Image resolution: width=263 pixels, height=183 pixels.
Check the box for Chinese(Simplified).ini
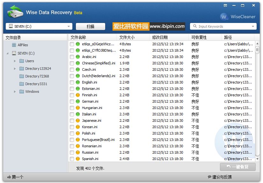72,63
